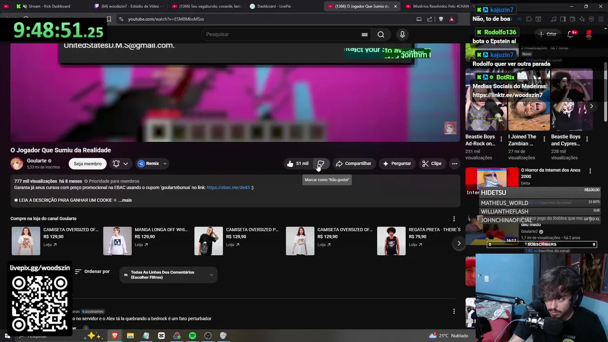Screen dimensions: 608x342
Task: Share page via address bar share icon
Action: 429,19
